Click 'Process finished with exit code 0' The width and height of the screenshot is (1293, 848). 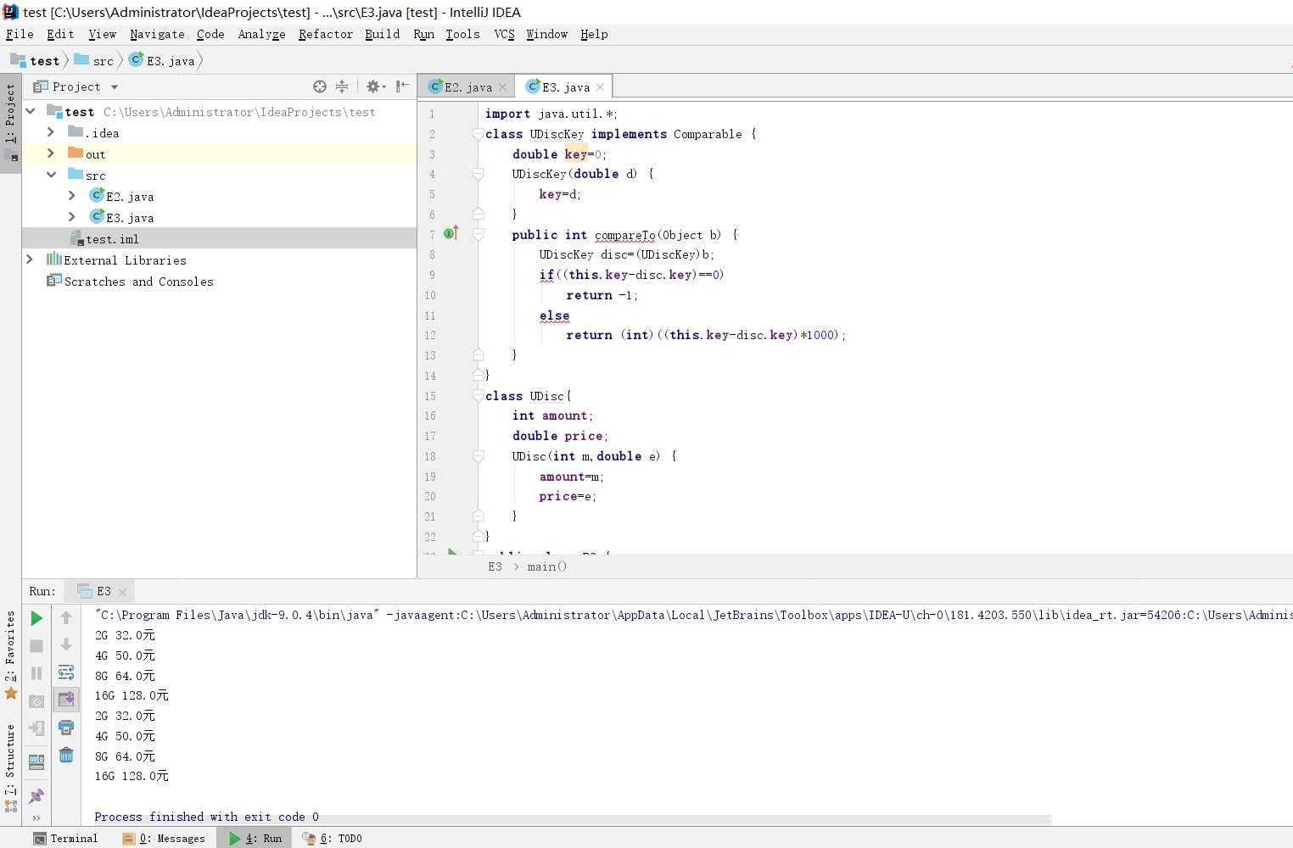pyautogui.click(x=206, y=817)
